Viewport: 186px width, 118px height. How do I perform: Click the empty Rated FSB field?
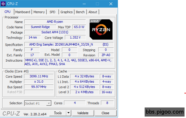click(x=39, y=92)
